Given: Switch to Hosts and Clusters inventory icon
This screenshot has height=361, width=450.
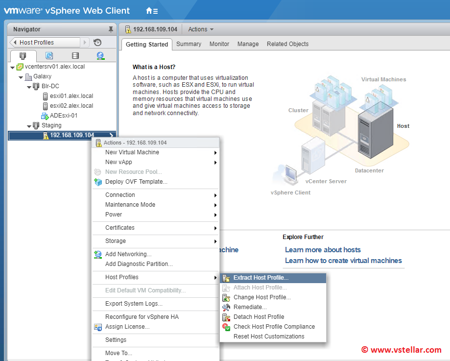Looking at the screenshot, I should click(x=23, y=55).
